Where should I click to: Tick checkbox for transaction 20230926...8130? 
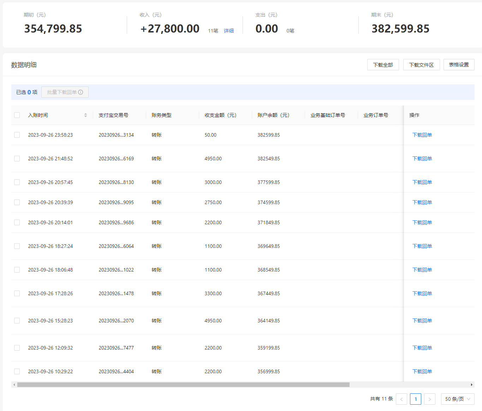coord(17,182)
